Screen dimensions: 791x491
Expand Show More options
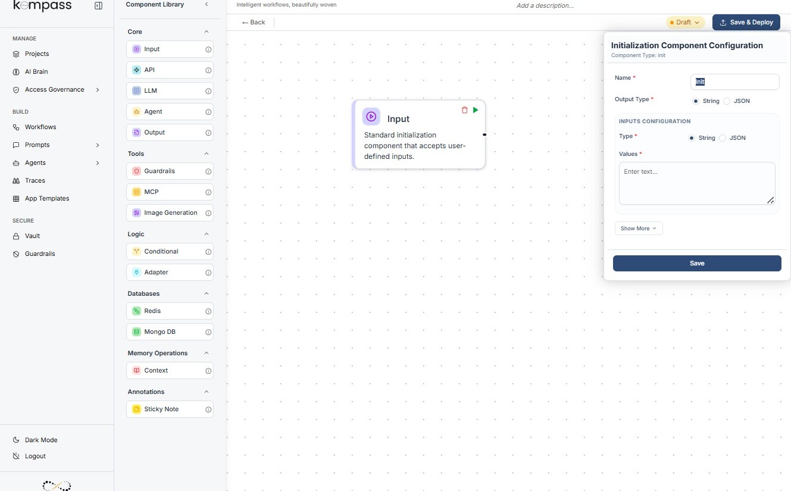[639, 229]
